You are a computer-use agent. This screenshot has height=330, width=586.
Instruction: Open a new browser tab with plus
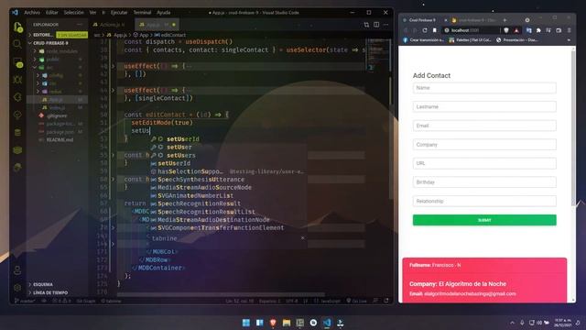click(x=505, y=20)
